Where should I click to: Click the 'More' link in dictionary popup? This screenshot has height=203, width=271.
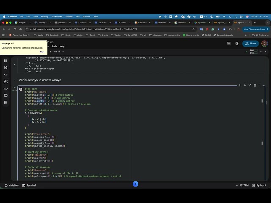(43, 52)
